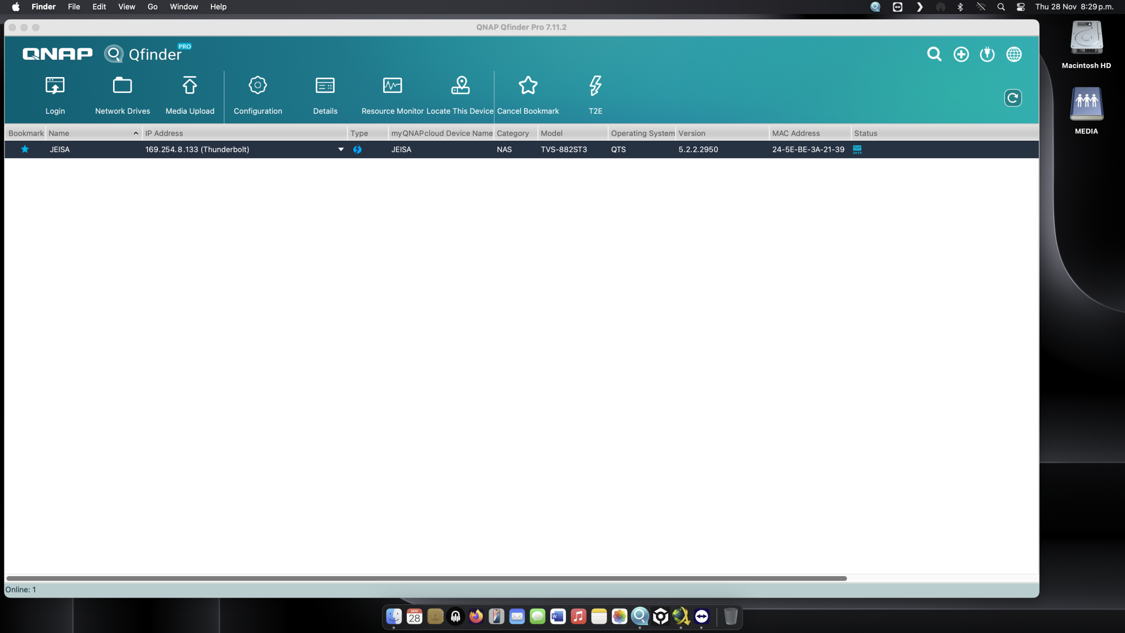Viewport: 1125px width, 633px height.
Task: Click Locate This Device icon
Action: coord(460,86)
